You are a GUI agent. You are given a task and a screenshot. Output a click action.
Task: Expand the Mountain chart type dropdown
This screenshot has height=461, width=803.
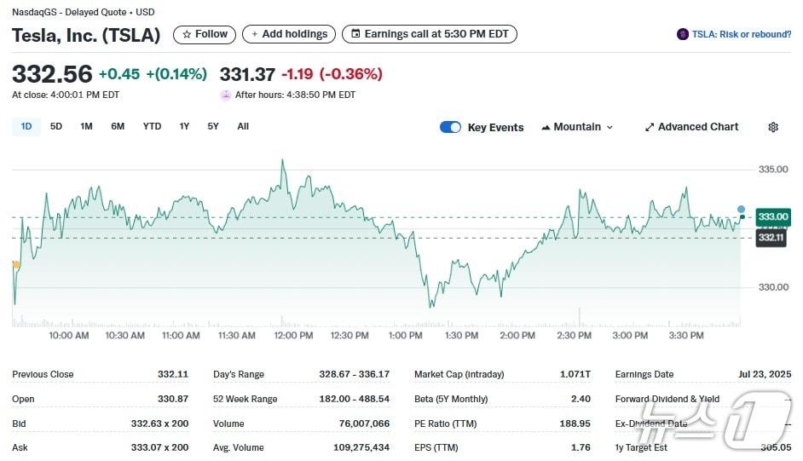click(x=577, y=127)
